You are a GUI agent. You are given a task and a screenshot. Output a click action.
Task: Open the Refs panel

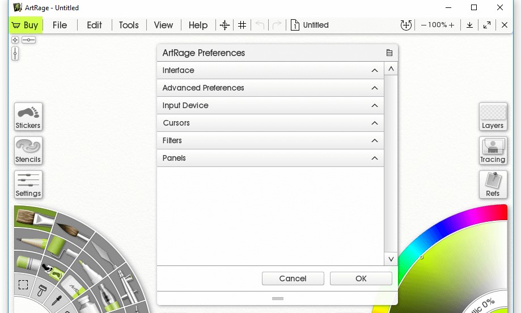click(x=493, y=185)
